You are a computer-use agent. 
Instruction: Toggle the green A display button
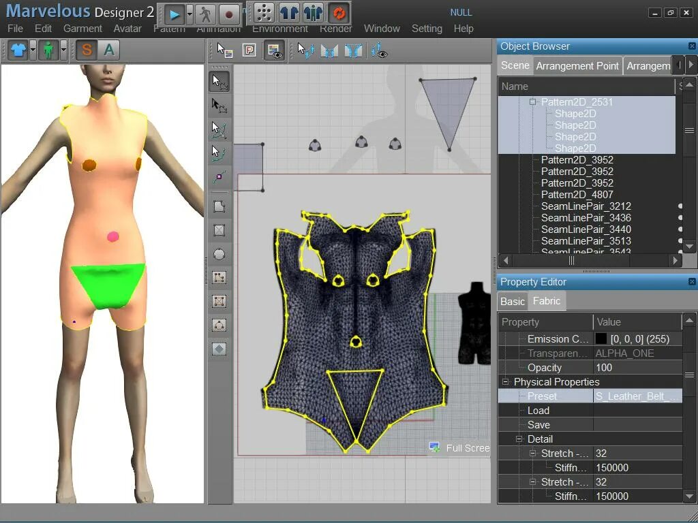click(109, 50)
